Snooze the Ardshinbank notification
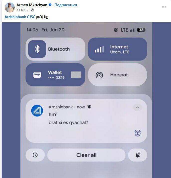This screenshot has height=178, width=171. [138, 133]
